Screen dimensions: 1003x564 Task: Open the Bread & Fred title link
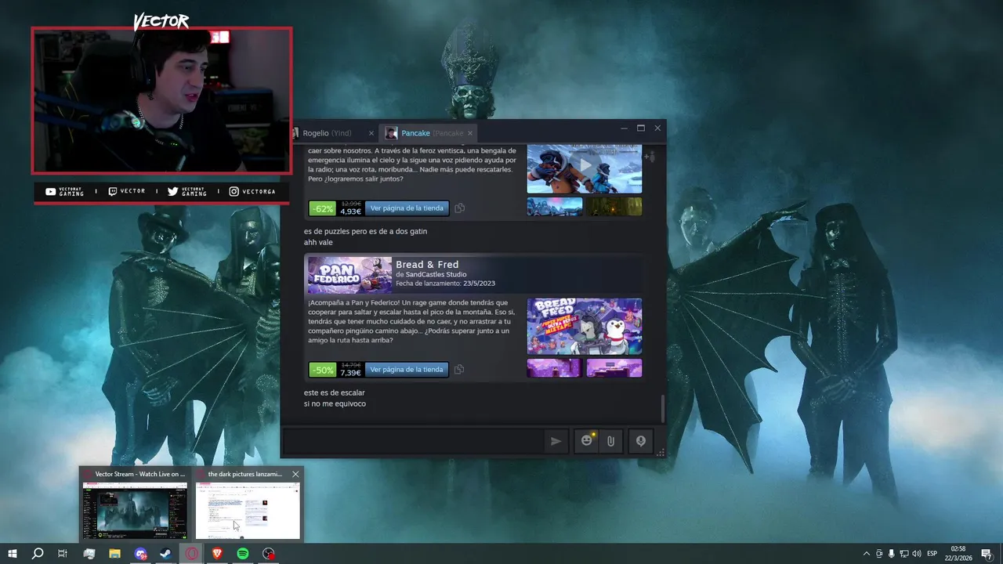tap(427, 265)
